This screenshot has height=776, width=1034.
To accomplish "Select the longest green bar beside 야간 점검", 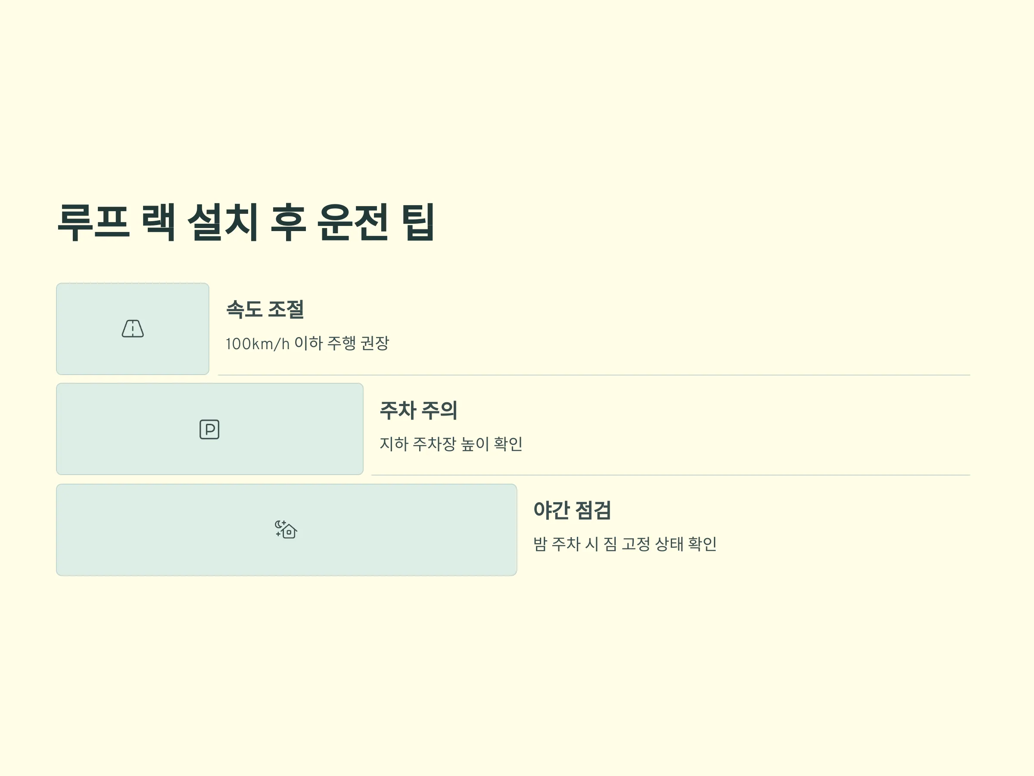I will pos(287,529).
